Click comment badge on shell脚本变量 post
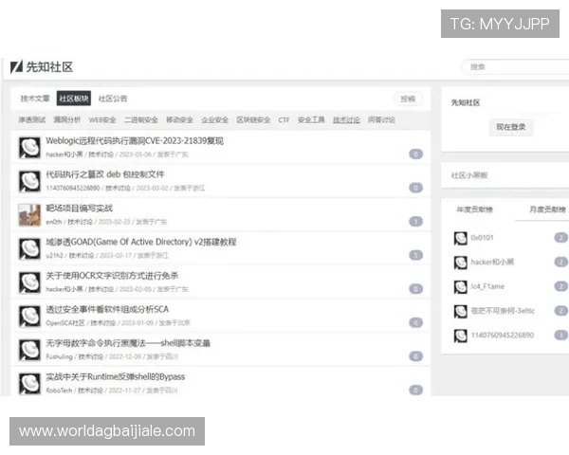 point(416,356)
